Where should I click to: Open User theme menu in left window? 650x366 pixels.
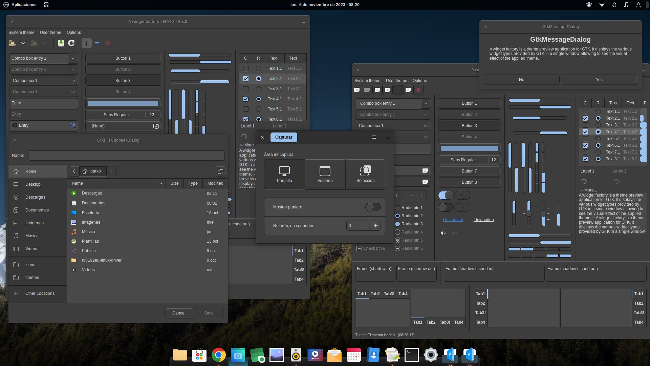[x=50, y=33]
